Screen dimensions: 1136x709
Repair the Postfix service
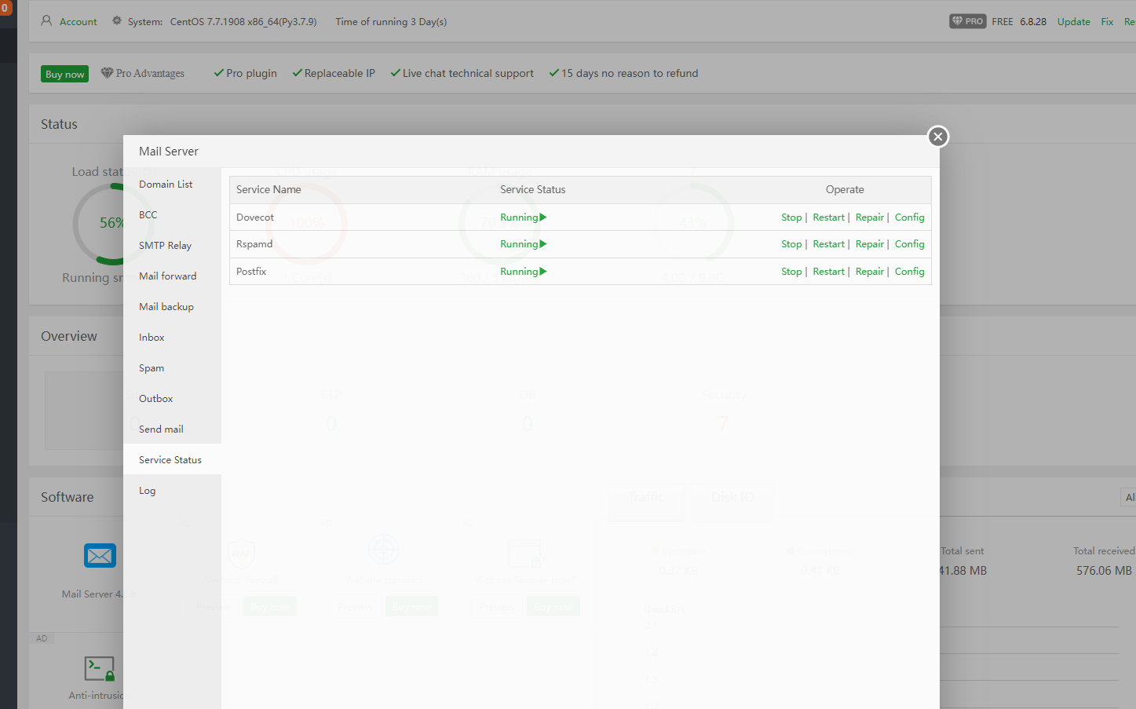coord(869,272)
